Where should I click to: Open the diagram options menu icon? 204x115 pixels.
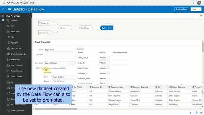pos(201,15)
